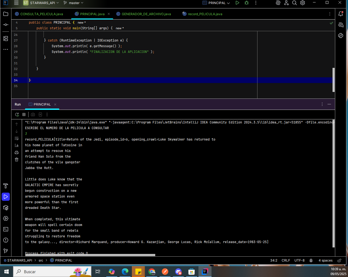
Task: Open PRINCIPAL run configuration dropdown
Action: pyautogui.click(x=216, y=3)
